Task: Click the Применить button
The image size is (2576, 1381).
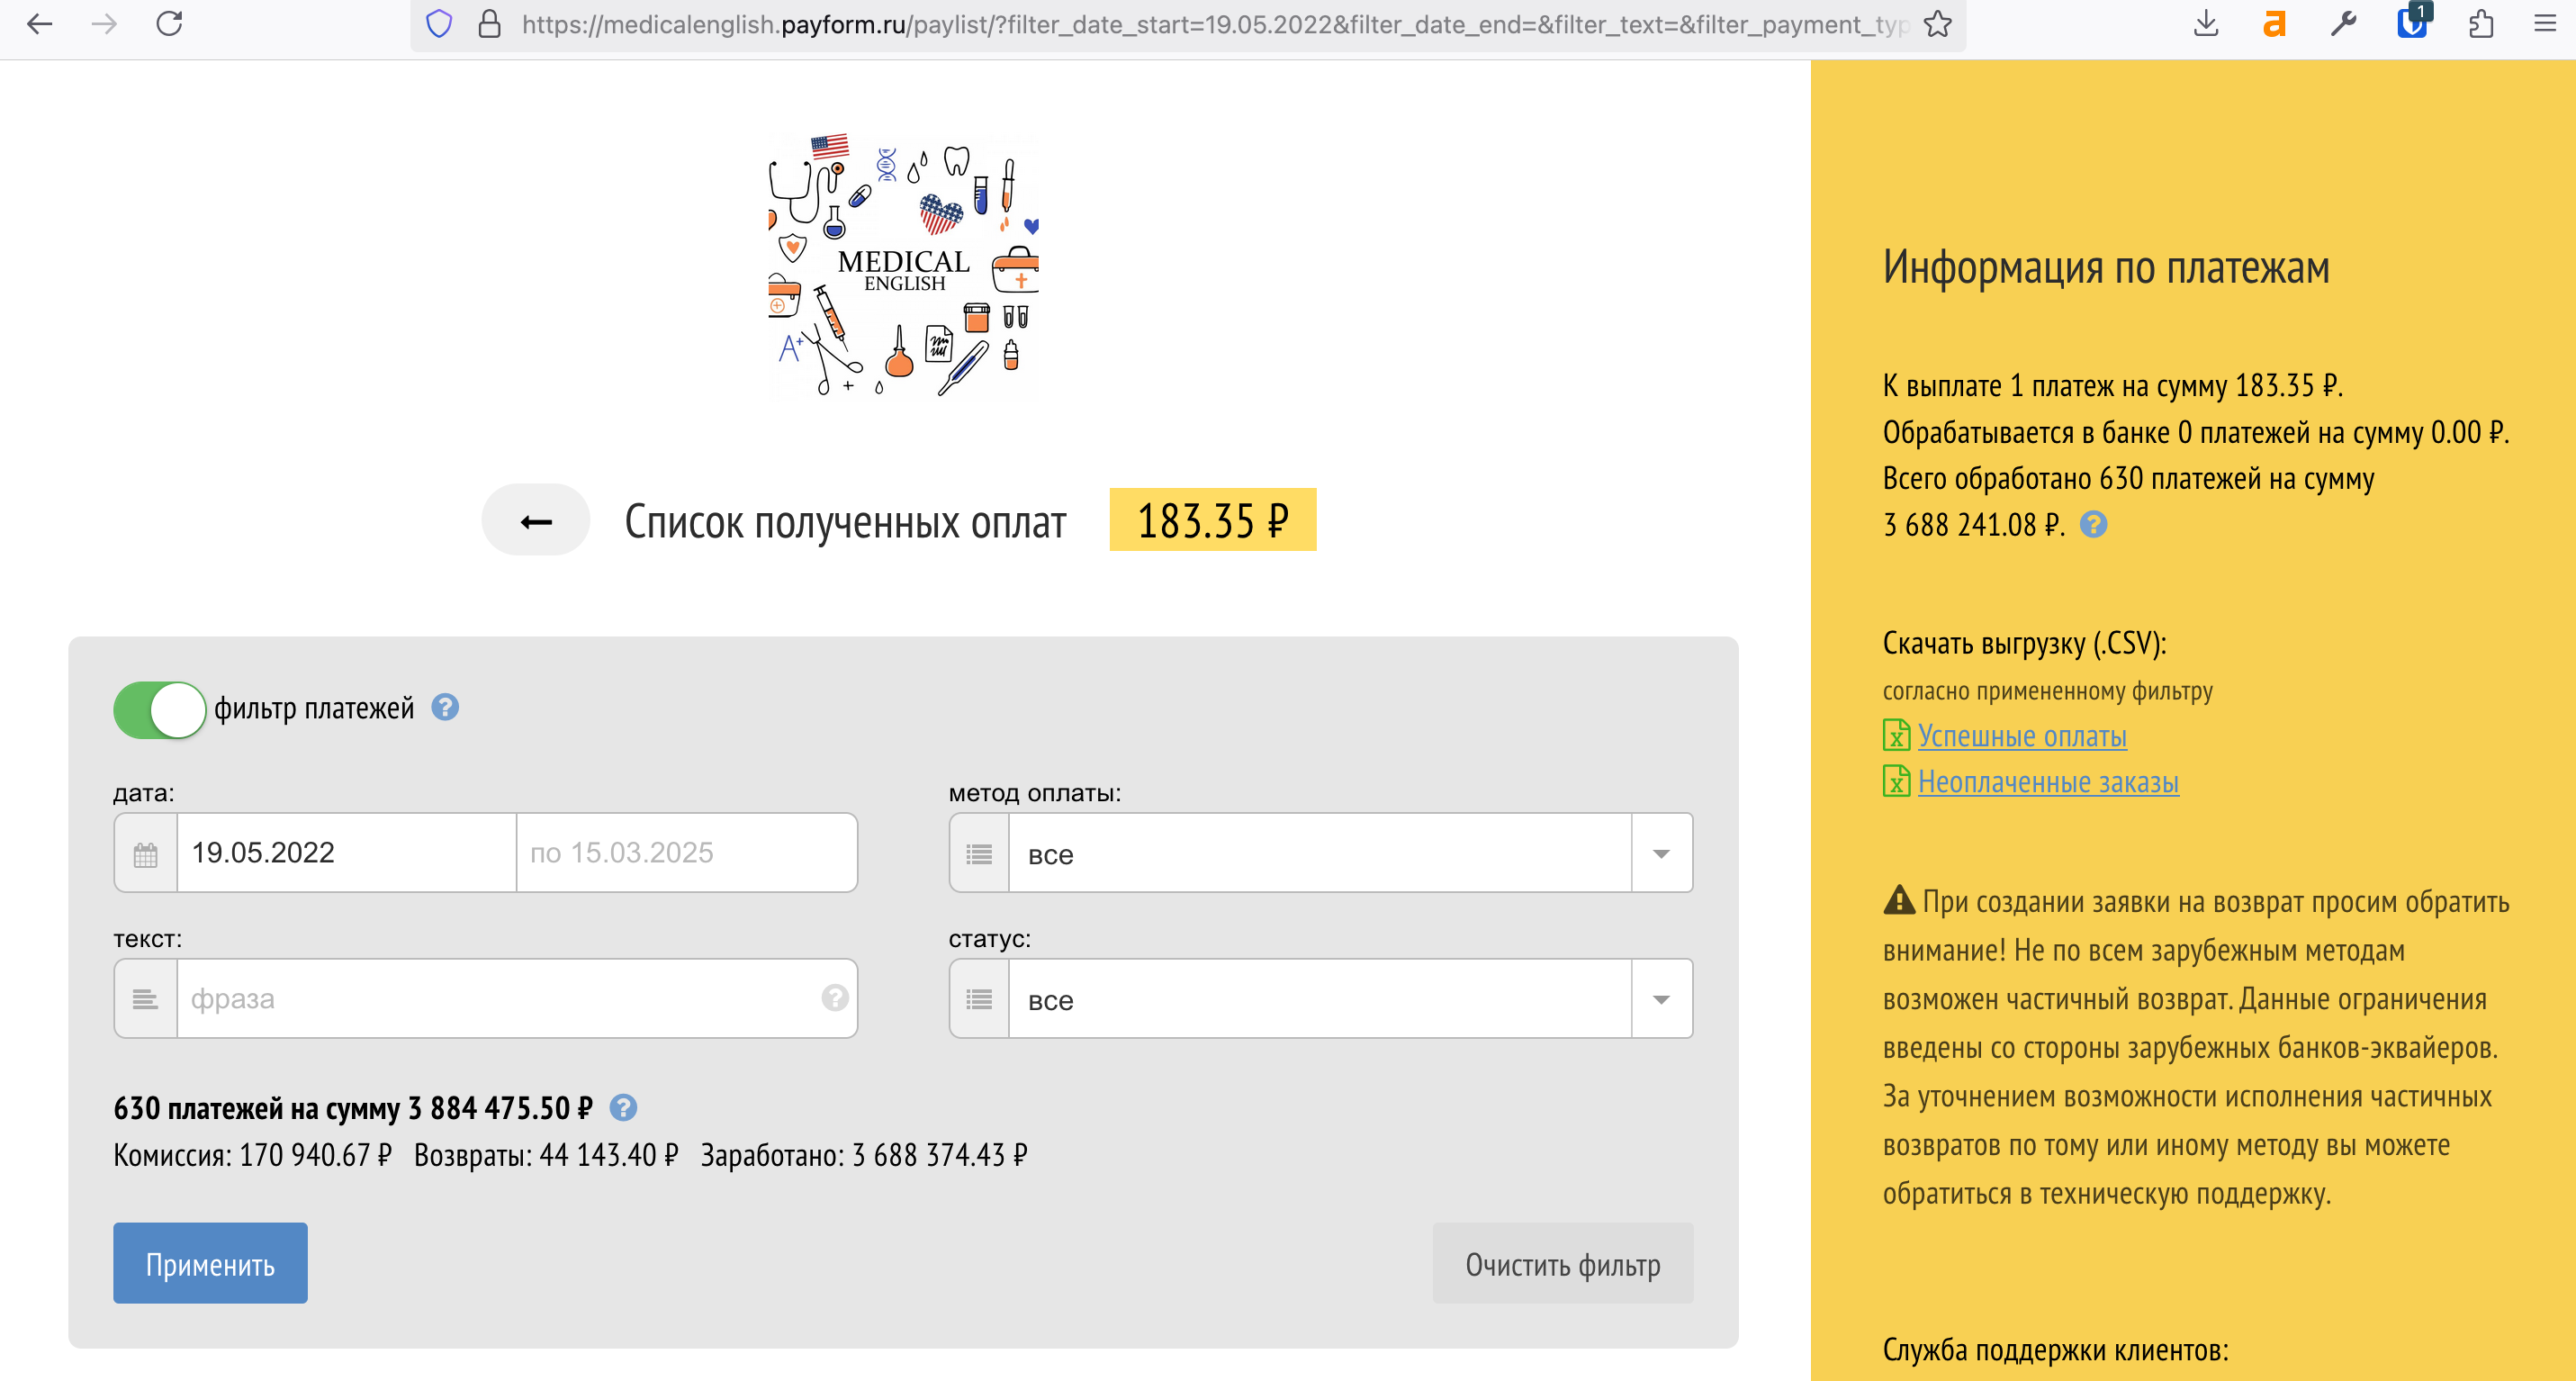Action: (210, 1264)
